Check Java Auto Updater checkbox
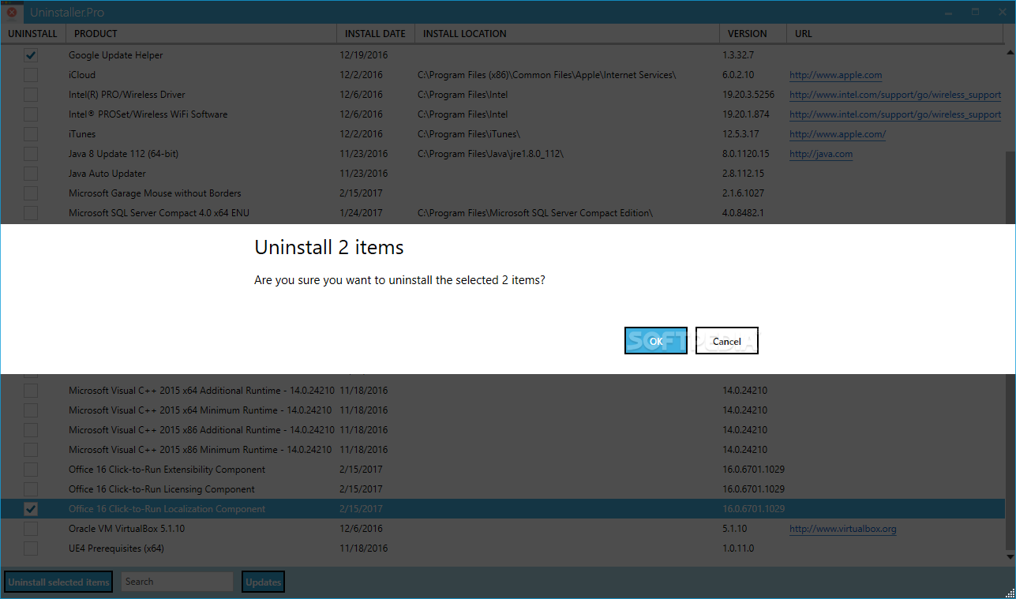1016x599 pixels. [x=30, y=174]
